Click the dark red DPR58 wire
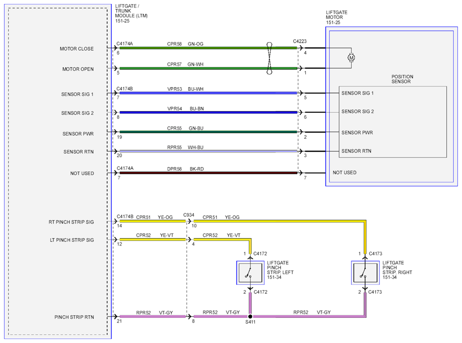Image resolution: width=462 pixels, height=343 pixels. tap(208, 173)
